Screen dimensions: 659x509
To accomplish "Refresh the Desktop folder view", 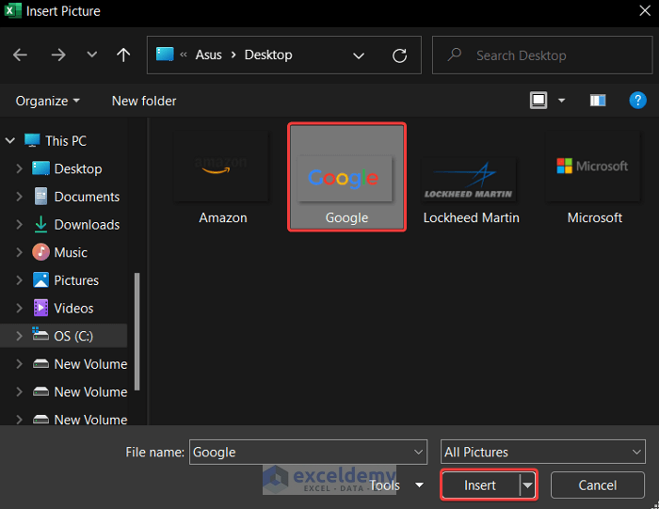I will click(x=399, y=56).
